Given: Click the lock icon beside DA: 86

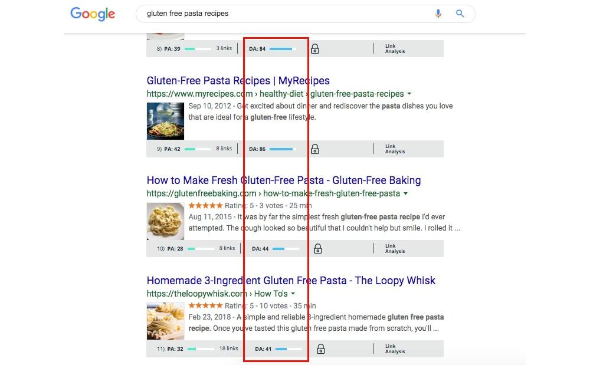Looking at the screenshot, I should point(315,149).
